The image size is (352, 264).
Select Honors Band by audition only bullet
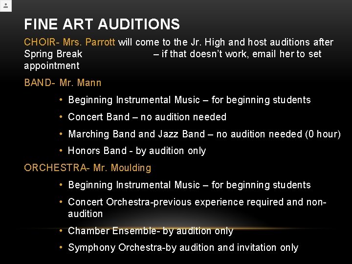pyautogui.click(x=137, y=151)
